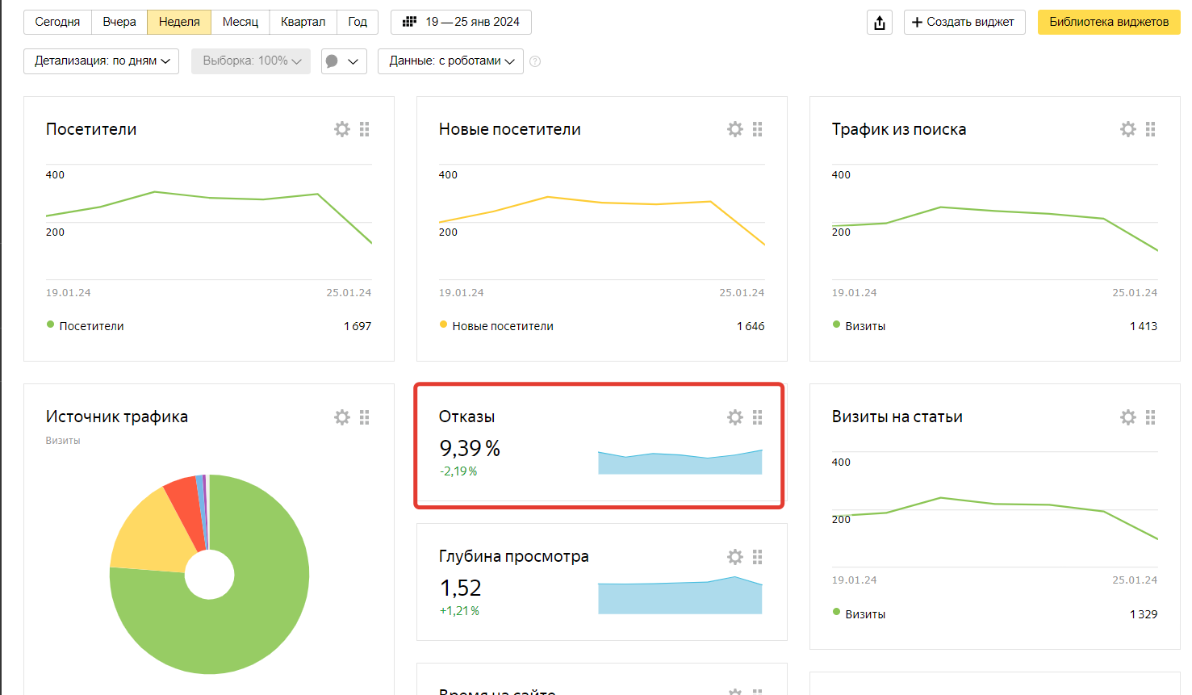Click the help question mark icon
1192x695 pixels.
point(535,61)
